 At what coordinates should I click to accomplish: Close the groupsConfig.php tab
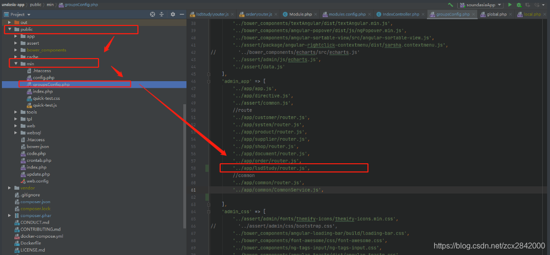pos(474,14)
